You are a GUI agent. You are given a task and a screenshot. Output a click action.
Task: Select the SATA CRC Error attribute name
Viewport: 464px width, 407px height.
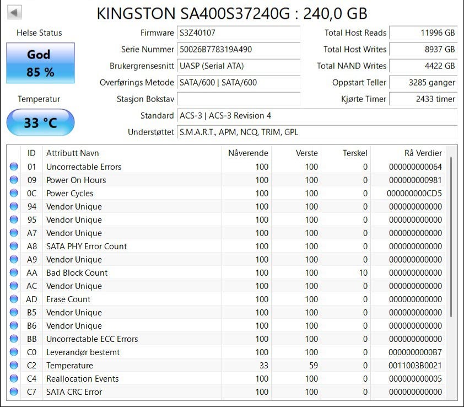tap(74, 392)
